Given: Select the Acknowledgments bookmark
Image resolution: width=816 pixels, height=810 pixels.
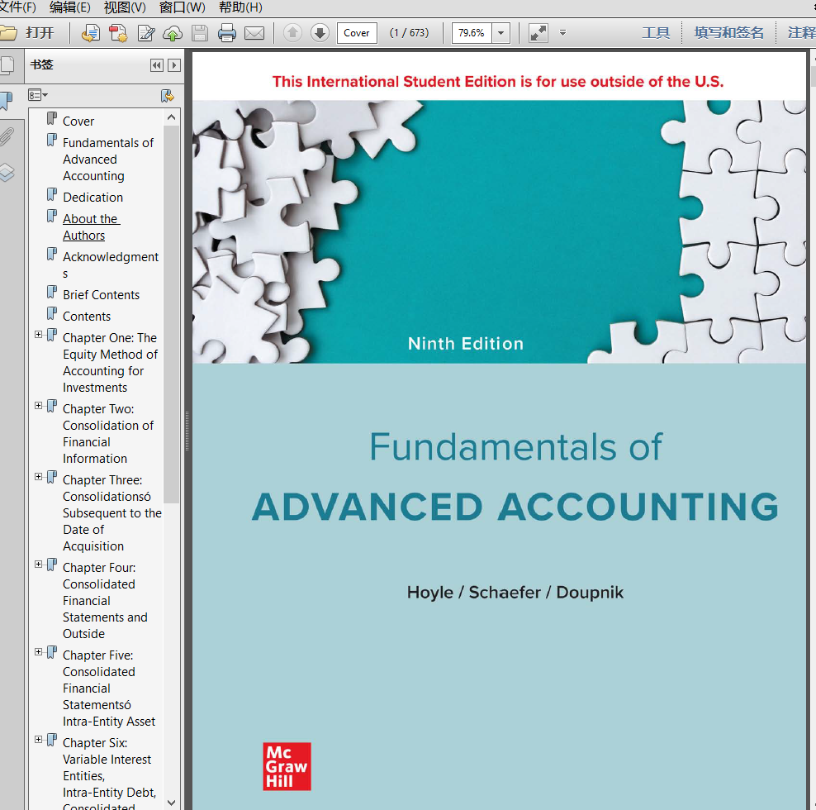Looking at the screenshot, I should (x=111, y=264).
